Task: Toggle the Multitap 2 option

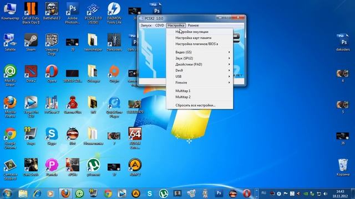Action: (200, 97)
